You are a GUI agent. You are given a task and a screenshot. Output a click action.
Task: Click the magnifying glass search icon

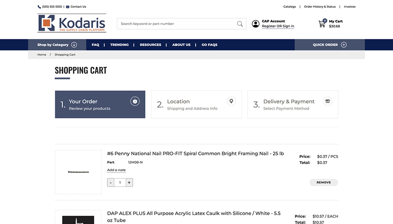[x=240, y=24]
